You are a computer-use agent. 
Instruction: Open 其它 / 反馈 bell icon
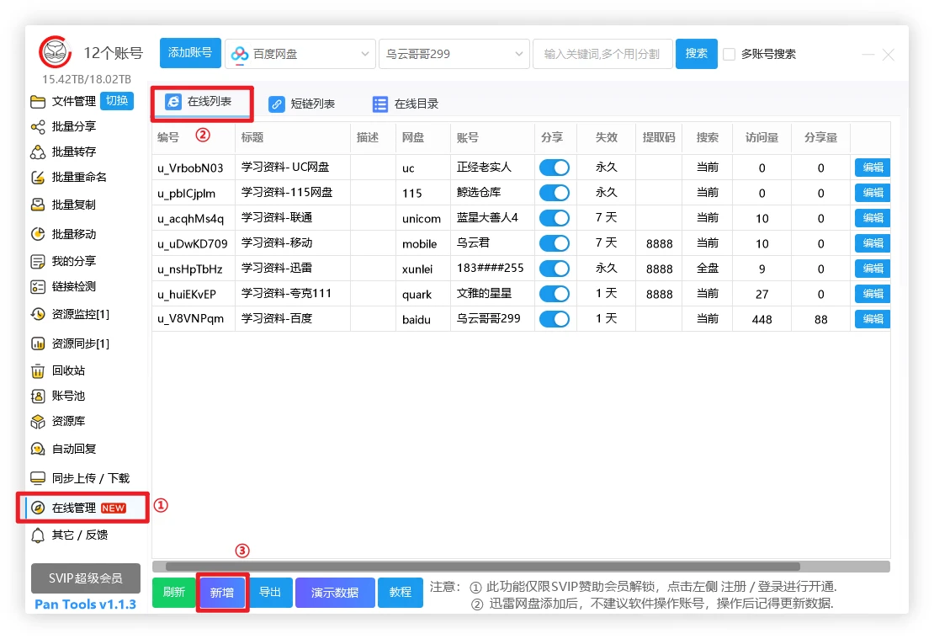pyautogui.click(x=38, y=535)
